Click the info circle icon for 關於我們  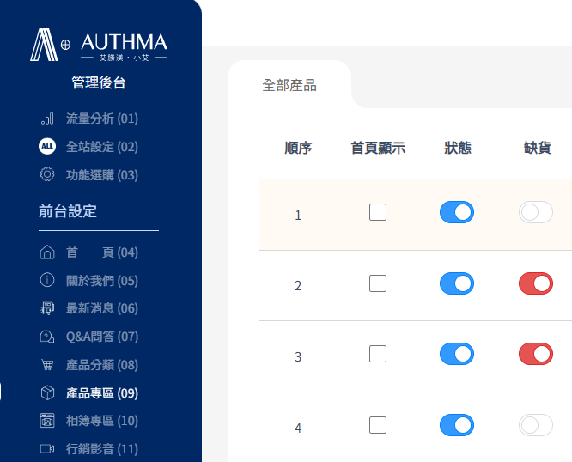tap(47, 280)
